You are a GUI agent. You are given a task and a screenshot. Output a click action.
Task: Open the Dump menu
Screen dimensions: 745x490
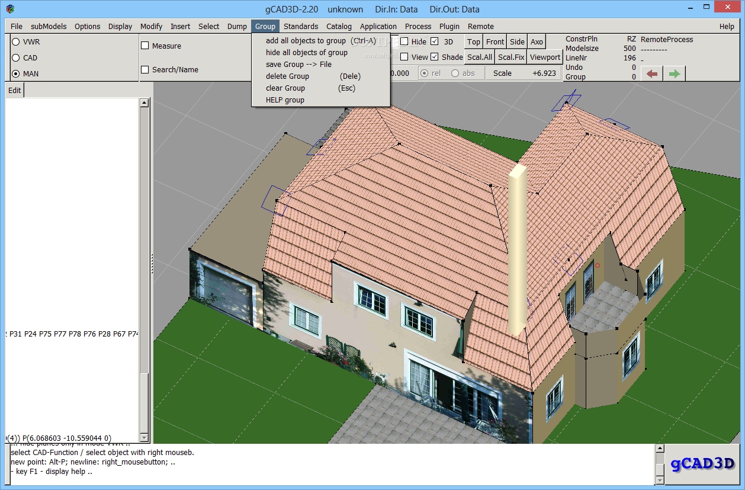237,26
